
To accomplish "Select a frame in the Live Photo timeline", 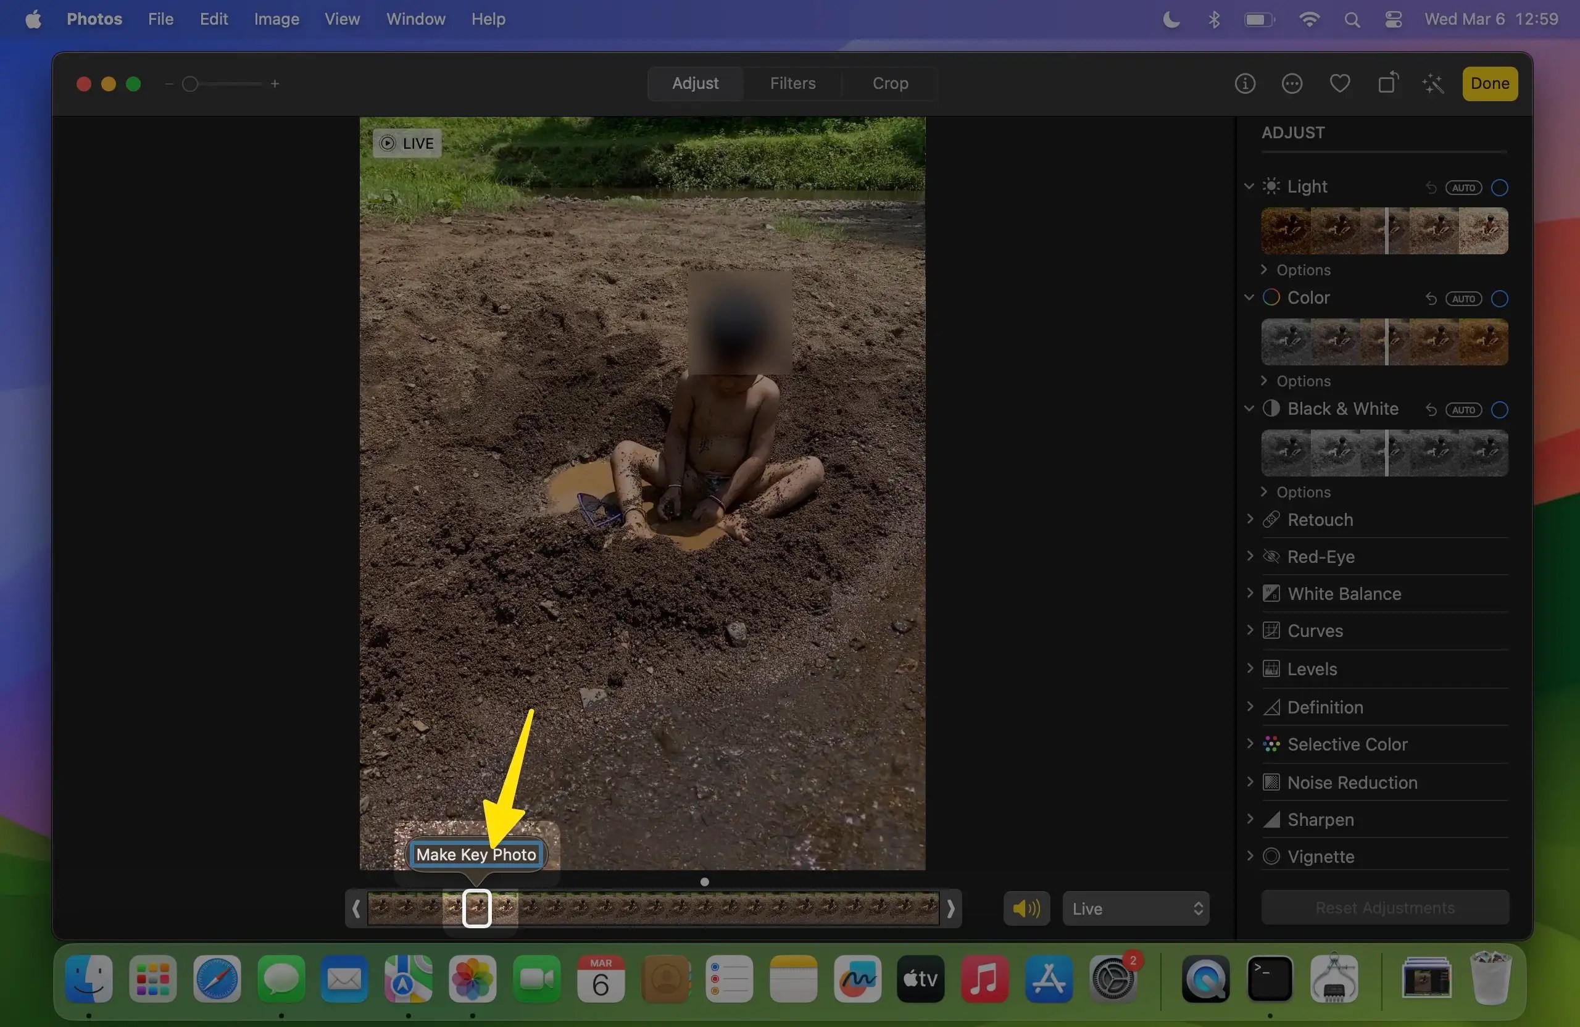I will tap(477, 908).
